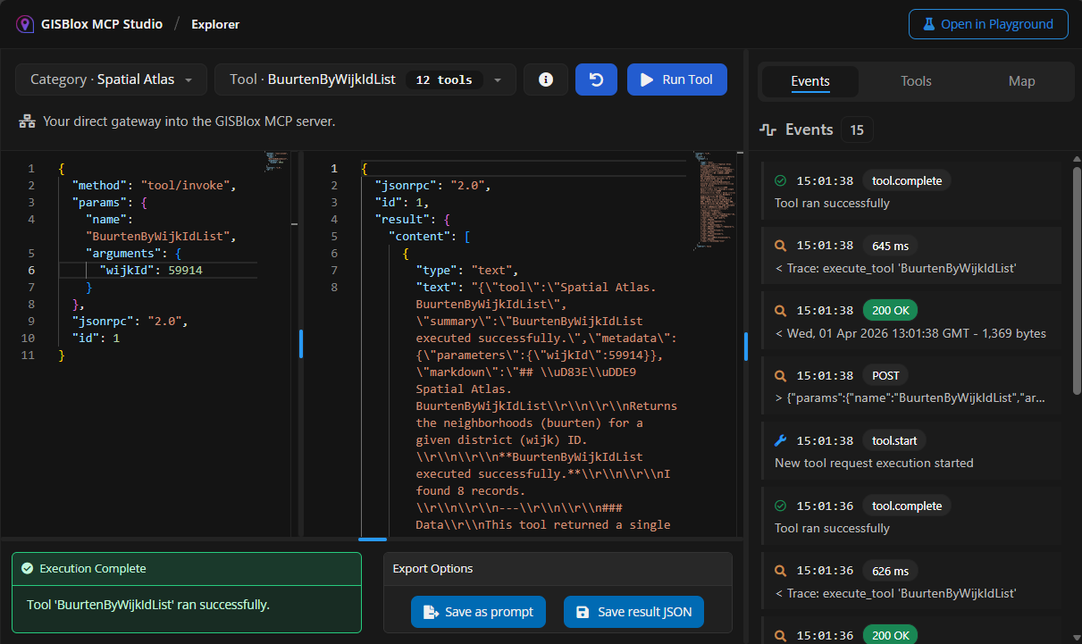The width and height of the screenshot is (1082, 644).
Task: Click the blue splitter handle right of response editor
Action: 745,347
